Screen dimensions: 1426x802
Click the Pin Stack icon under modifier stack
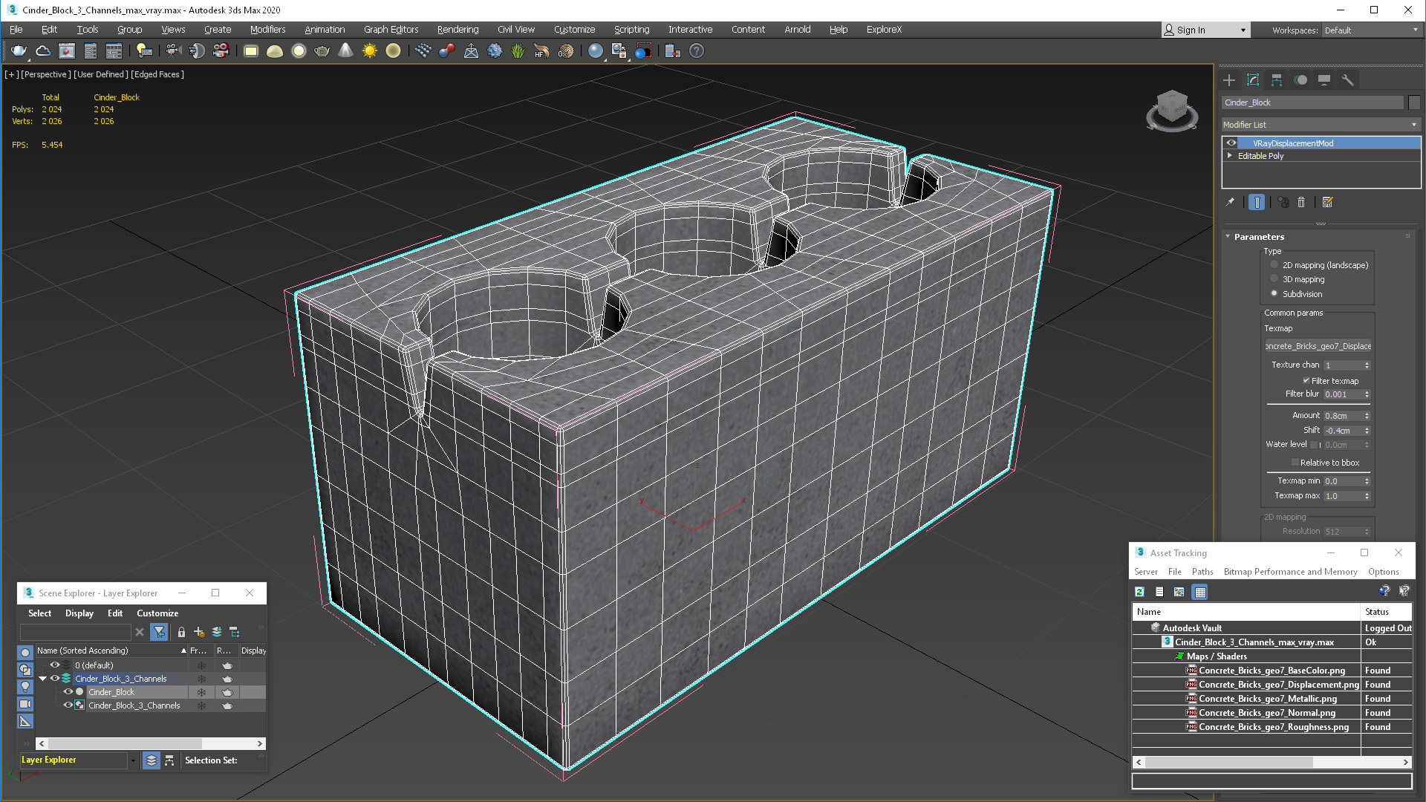[x=1230, y=202]
